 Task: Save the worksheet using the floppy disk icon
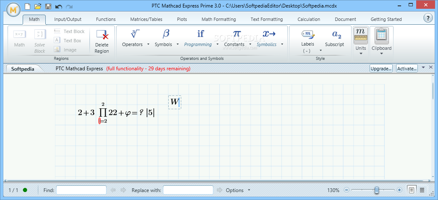pyautogui.click(x=48, y=6)
